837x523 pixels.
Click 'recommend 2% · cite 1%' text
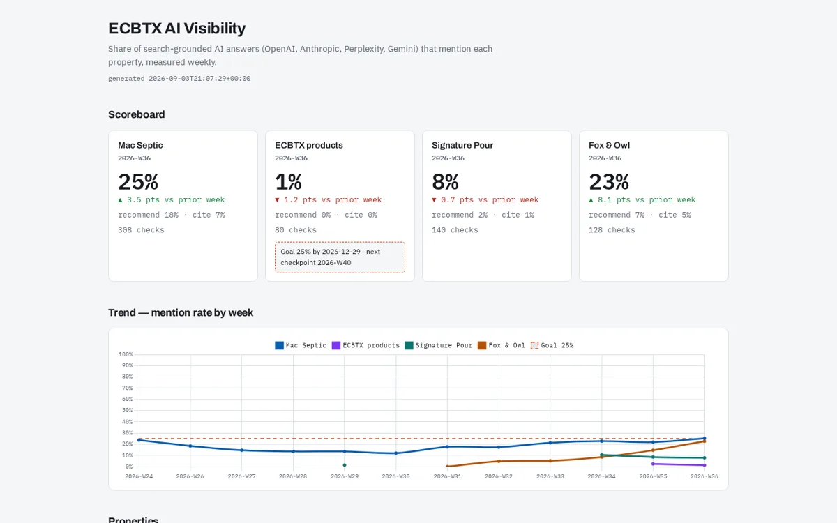point(483,215)
